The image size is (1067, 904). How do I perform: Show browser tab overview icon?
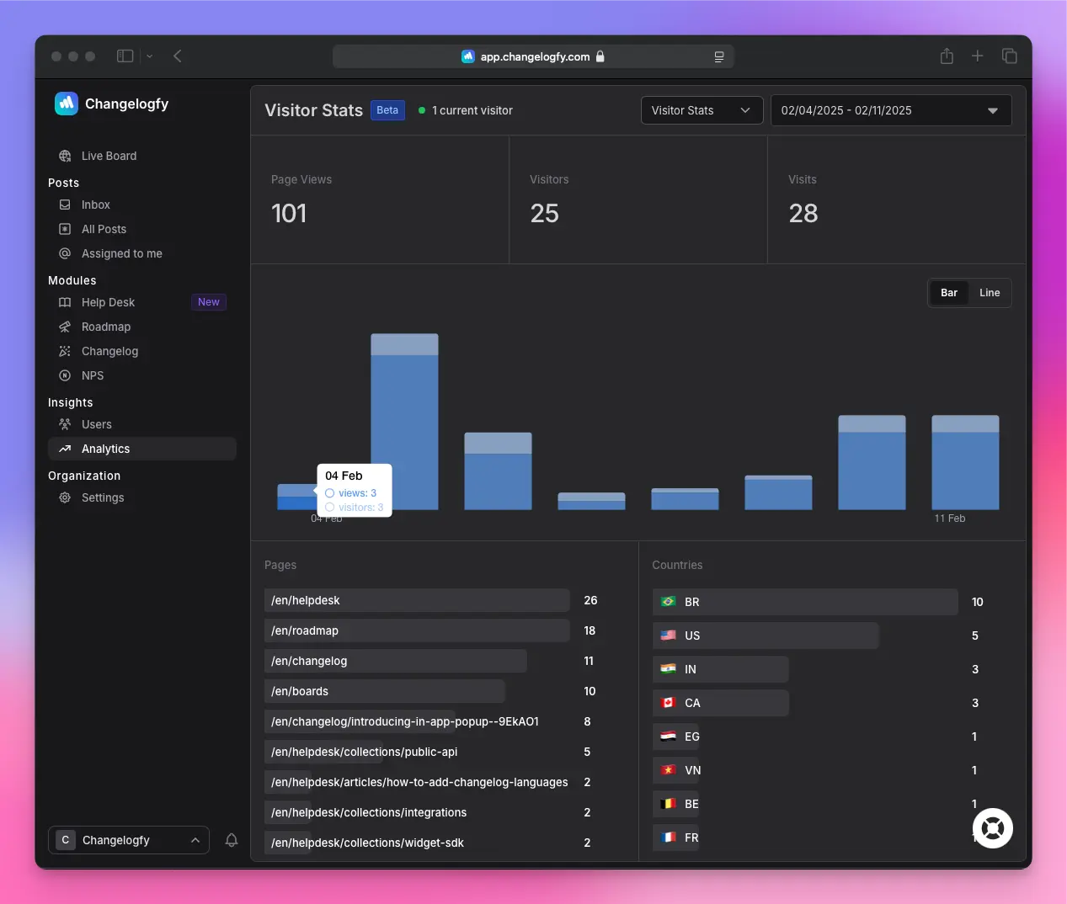(x=1010, y=56)
